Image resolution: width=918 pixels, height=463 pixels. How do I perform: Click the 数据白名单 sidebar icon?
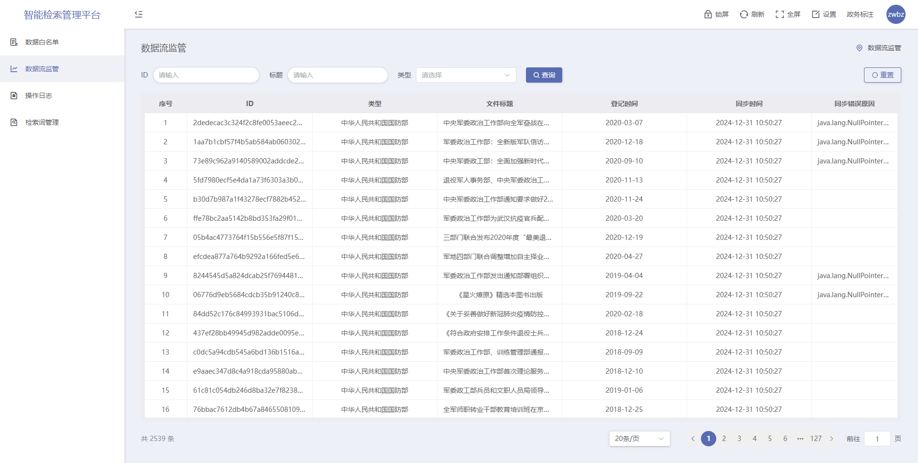pyautogui.click(x=14, y=42)
